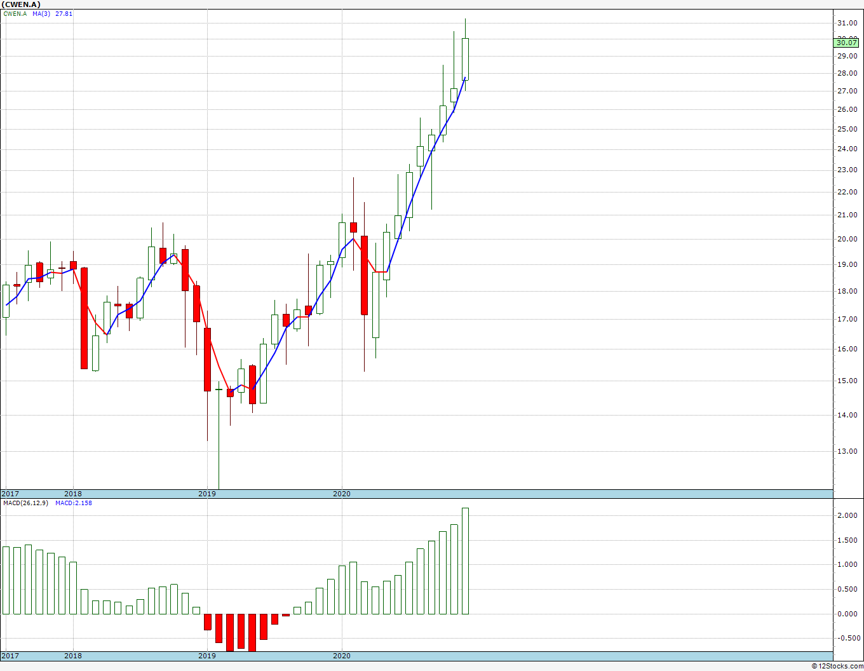This screenshot has height=671, width=864.
Task: Click the 23.00 price axis label
Action: [846, 170]
